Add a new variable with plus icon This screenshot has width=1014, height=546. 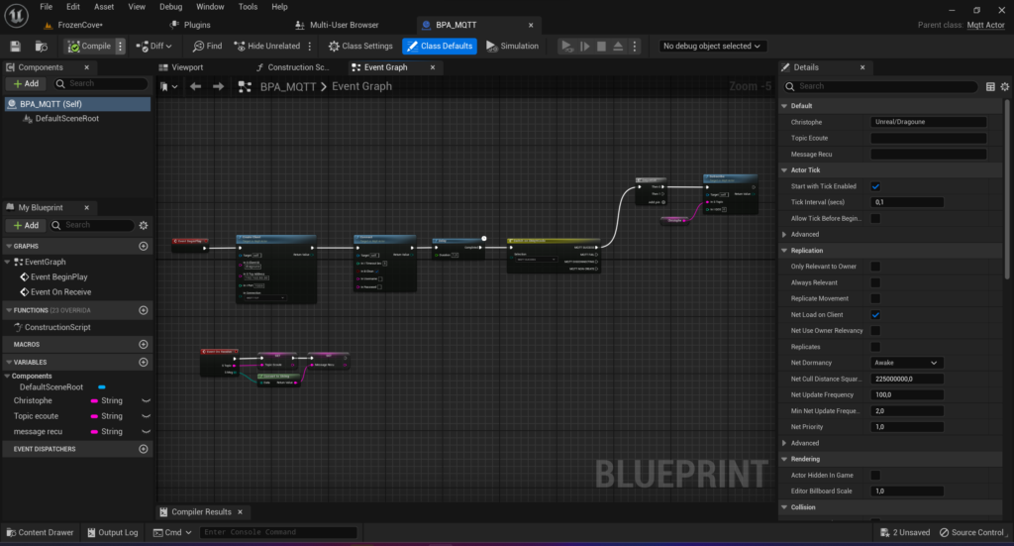[x=144, y=362]
